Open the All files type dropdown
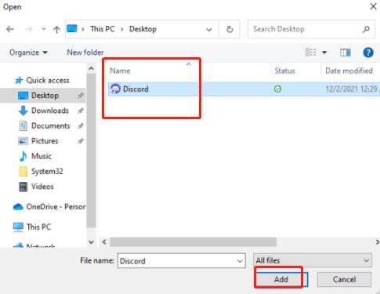This screenshot has width=380, height=294. tap(313, 260)
